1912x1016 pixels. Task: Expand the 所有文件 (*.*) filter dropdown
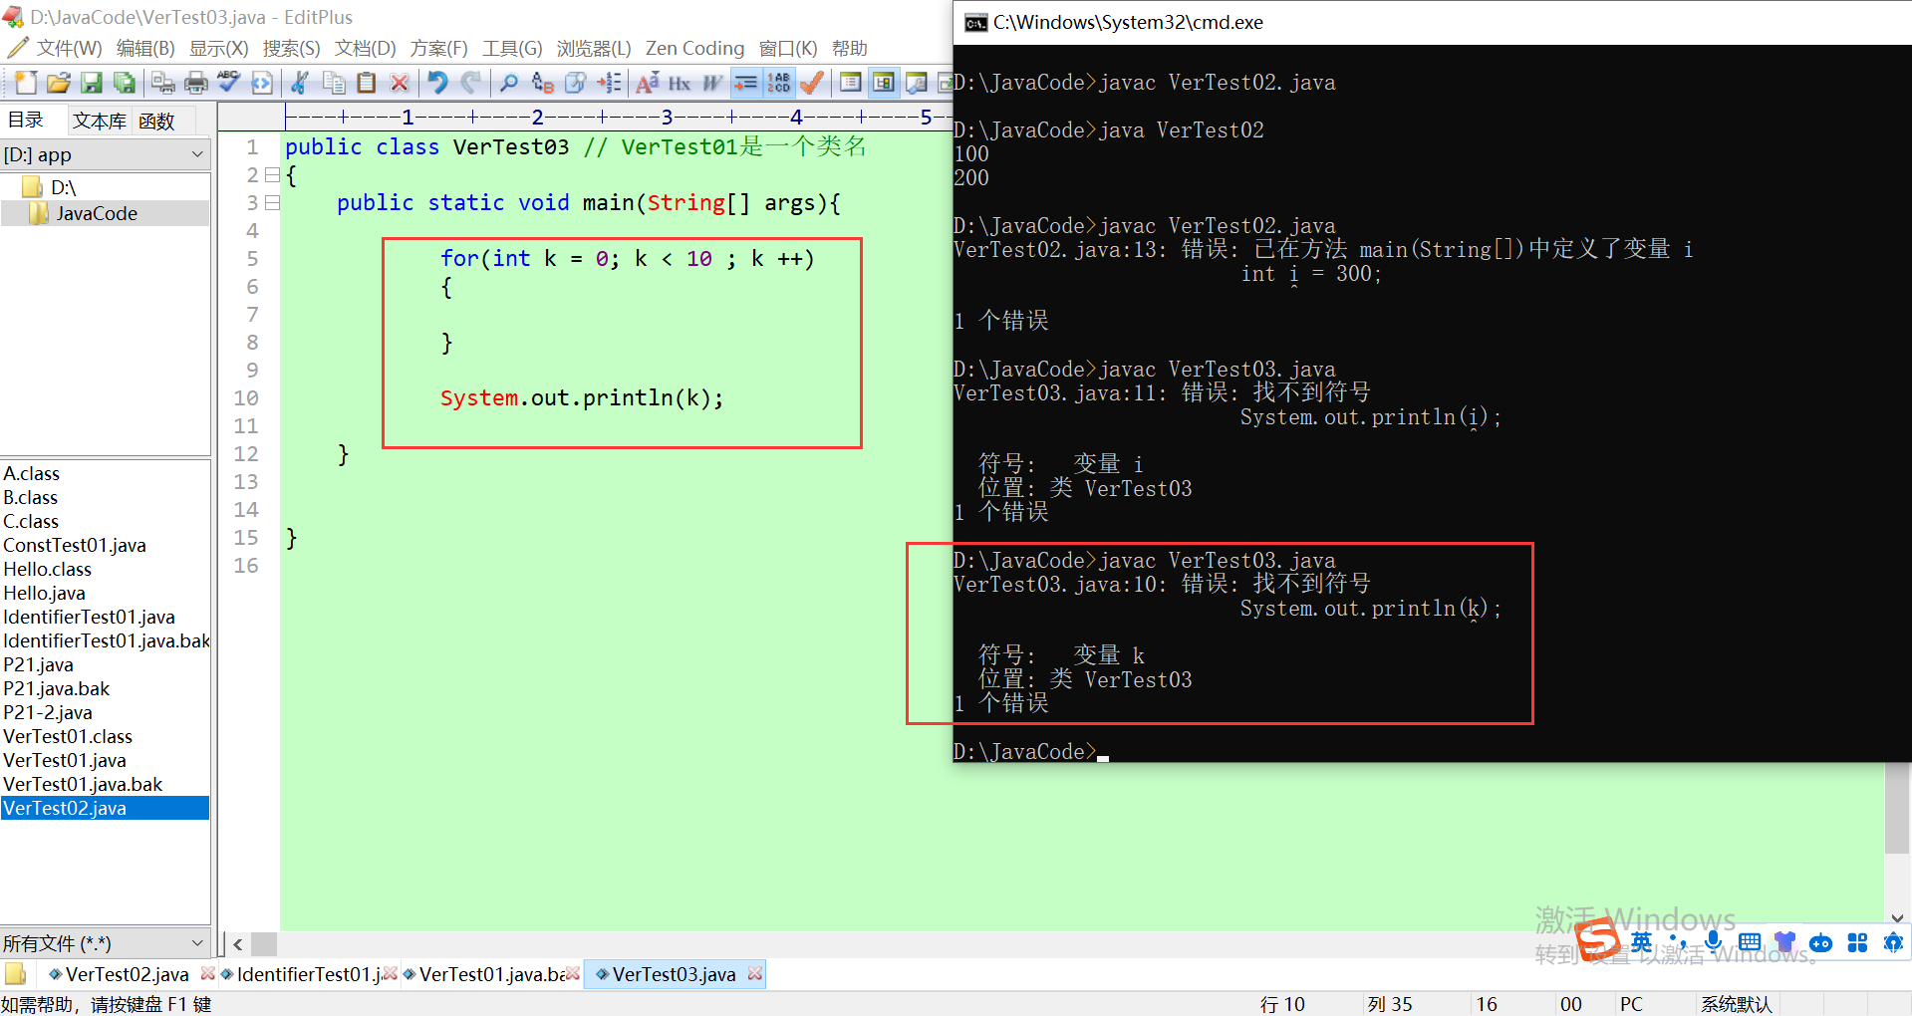tap(197, 942)
